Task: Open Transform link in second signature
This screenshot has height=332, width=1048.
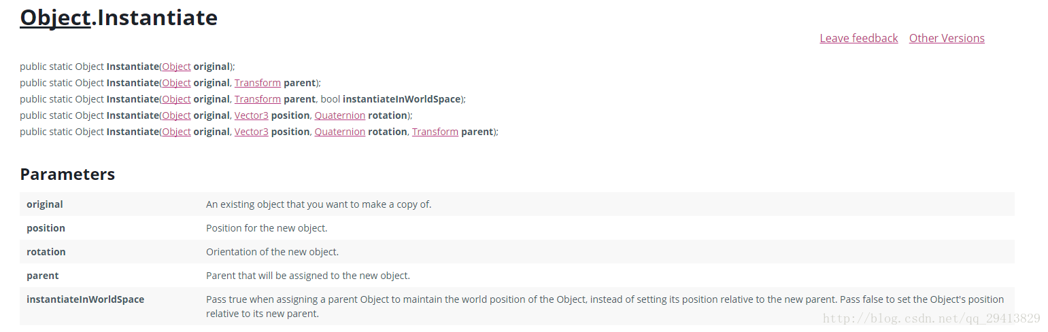Action: coord(258,83)
